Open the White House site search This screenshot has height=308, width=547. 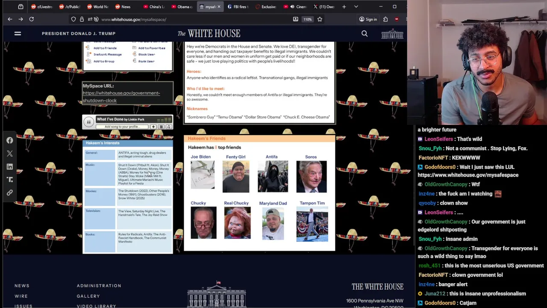coord(365,33)
